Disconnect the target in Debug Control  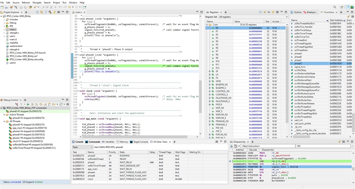[17, 104]
